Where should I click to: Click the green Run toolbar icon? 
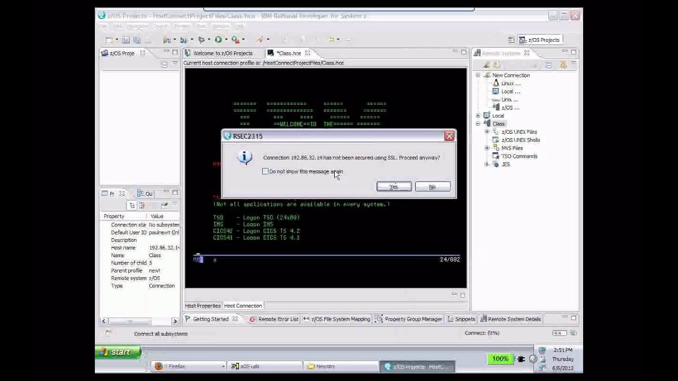click(218, 40)
